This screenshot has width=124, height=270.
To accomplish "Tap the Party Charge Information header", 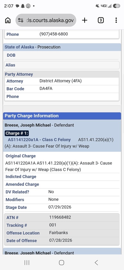I will point(62,116).
